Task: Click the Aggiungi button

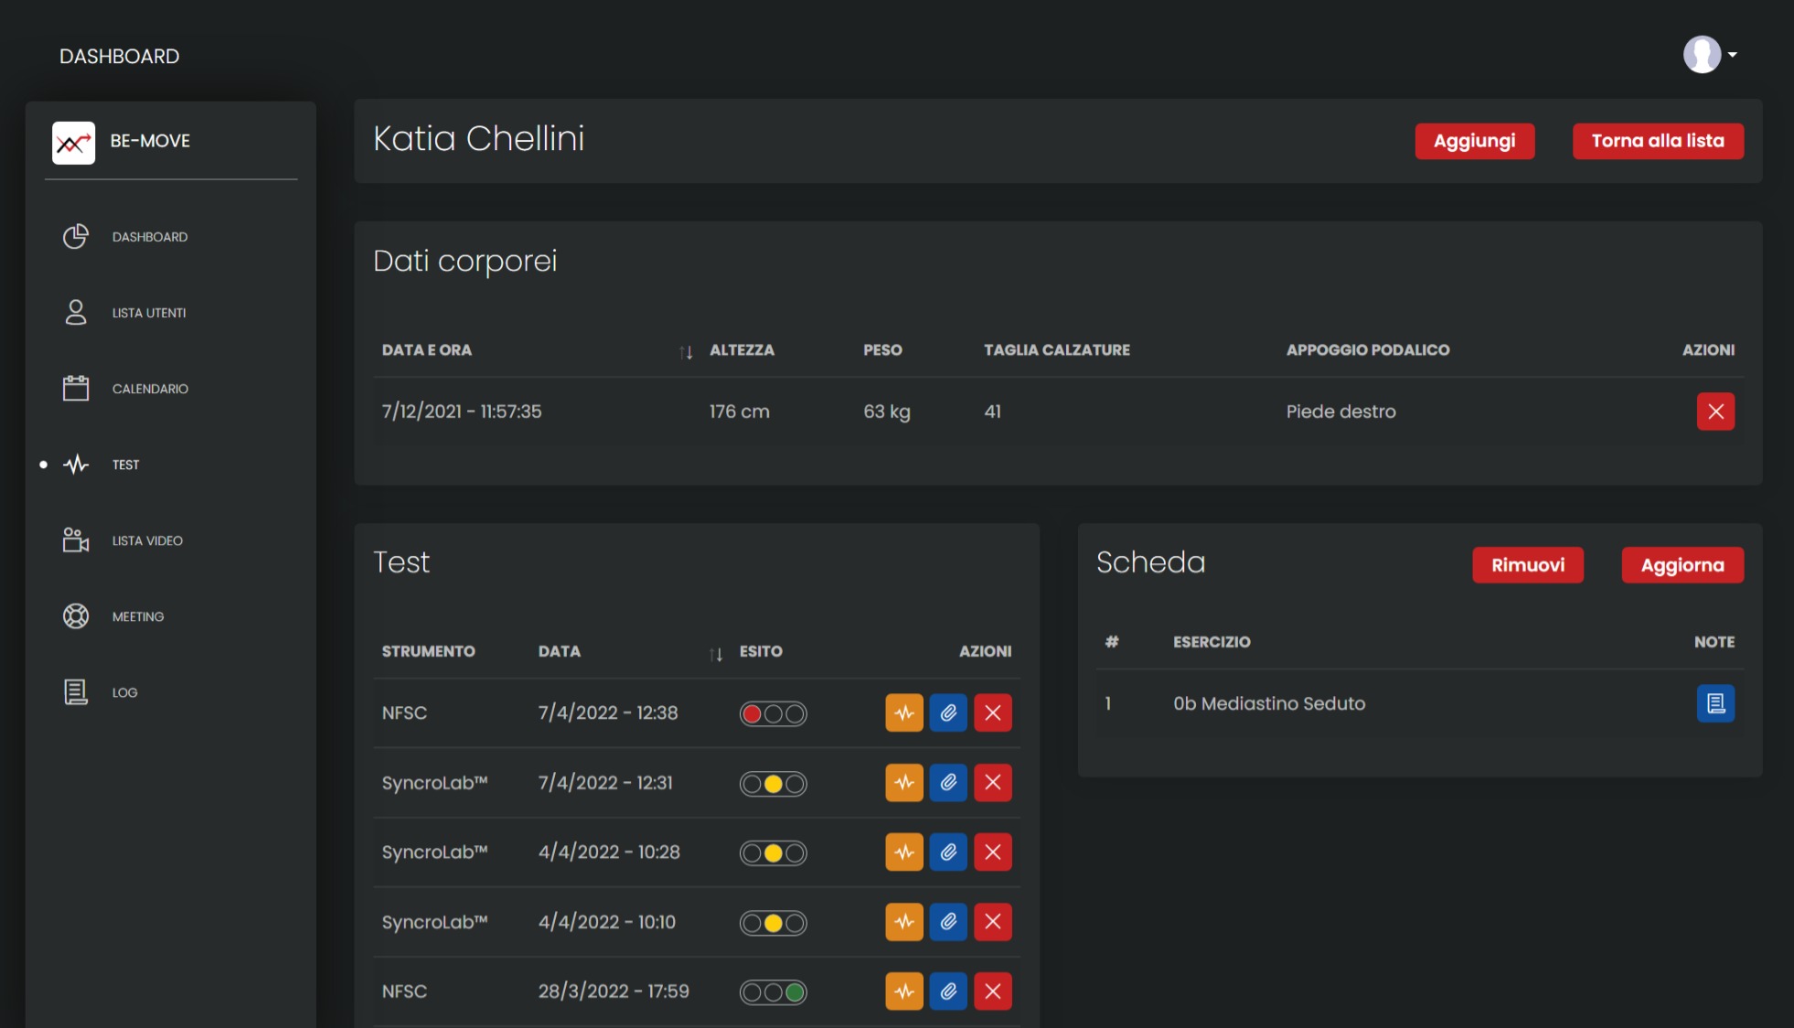Action: pos(1474,141)
